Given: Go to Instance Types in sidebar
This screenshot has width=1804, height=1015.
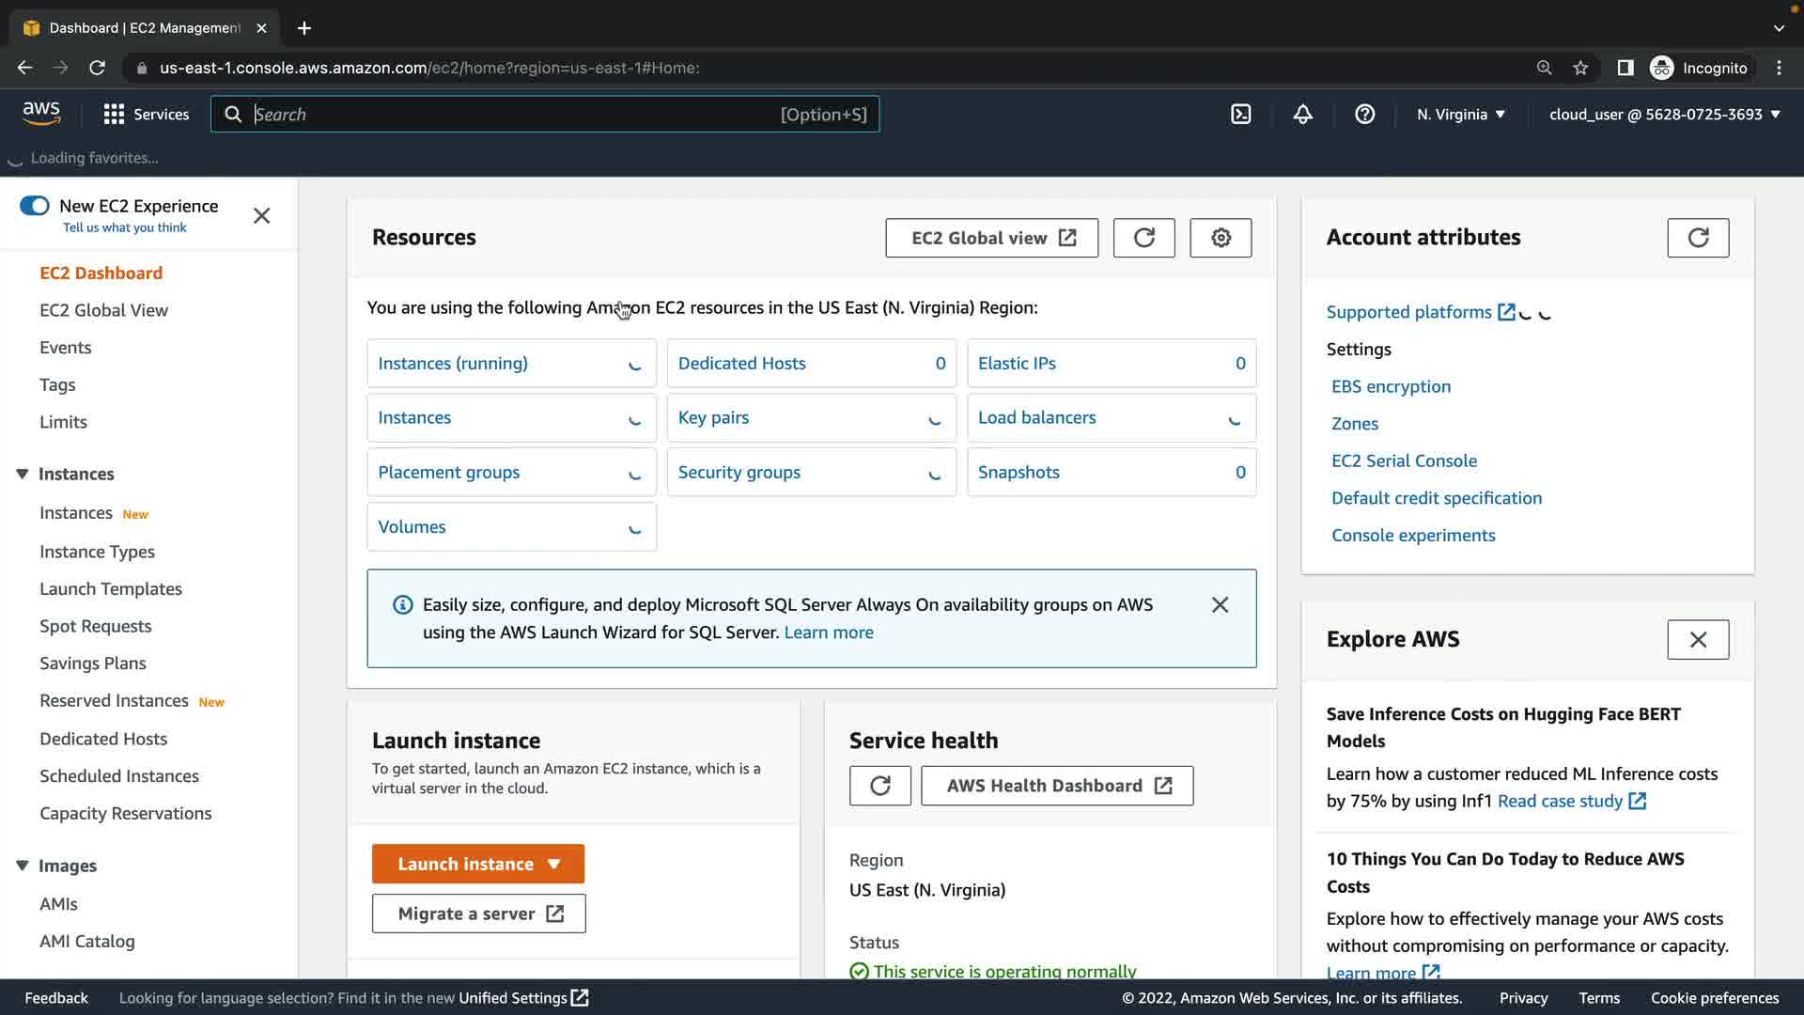Looking at the screenshot, I should click(x=97, y=552).
